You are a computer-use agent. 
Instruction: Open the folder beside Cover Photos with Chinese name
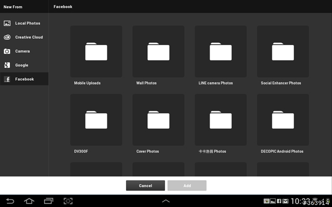point(220,120)
